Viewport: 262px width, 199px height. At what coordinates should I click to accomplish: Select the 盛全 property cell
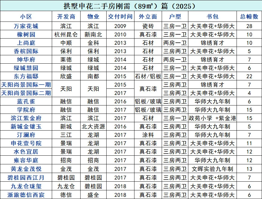pos(93,195)
